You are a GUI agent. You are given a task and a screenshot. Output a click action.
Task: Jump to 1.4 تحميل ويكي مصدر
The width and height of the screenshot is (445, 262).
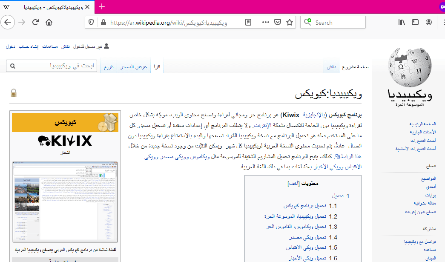307,237
